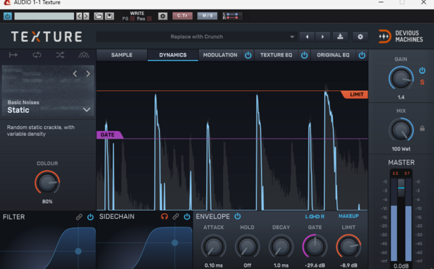434x269 pixels.
Task: Click the COLOUR knob
Action: (47, 183)
